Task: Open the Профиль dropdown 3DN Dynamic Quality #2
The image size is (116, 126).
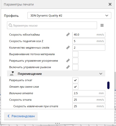Action: (x=69, y=16)
